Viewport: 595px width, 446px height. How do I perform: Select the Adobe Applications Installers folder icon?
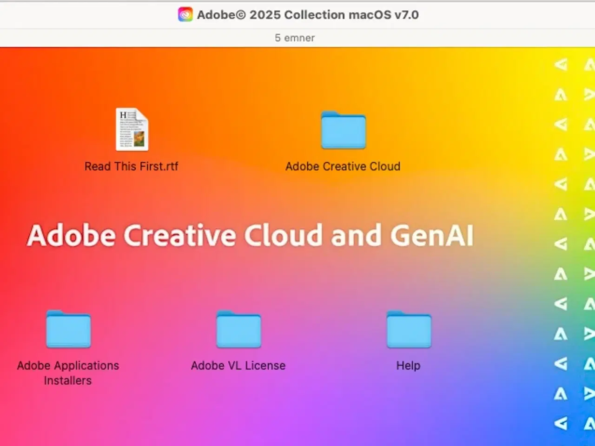pos(68,329)
